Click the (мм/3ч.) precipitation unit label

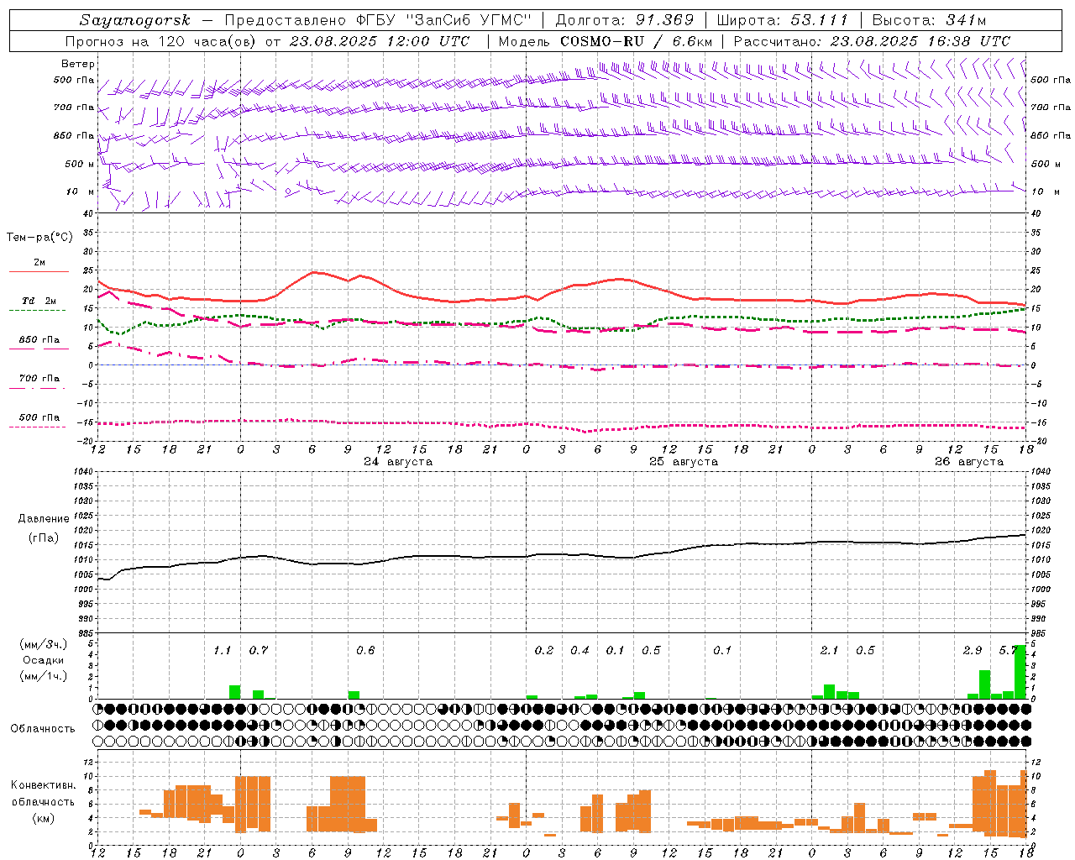coord(43,644)
